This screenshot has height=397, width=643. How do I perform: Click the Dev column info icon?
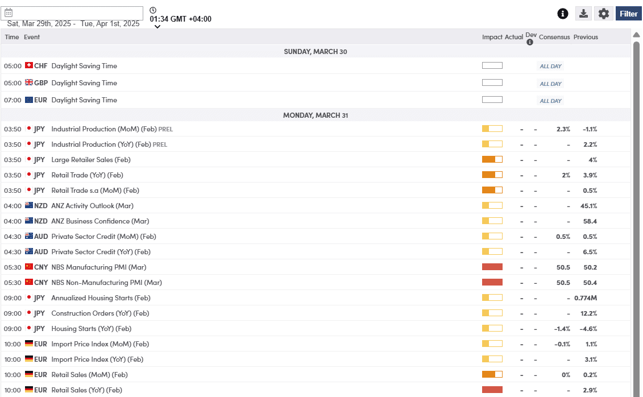point(530,43)
